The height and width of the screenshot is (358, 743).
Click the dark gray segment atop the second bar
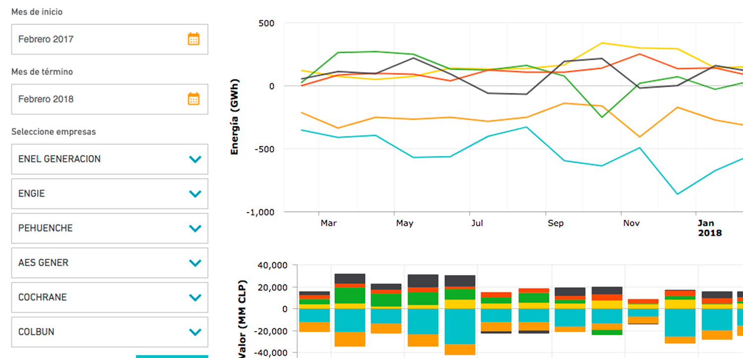point(350,278)
